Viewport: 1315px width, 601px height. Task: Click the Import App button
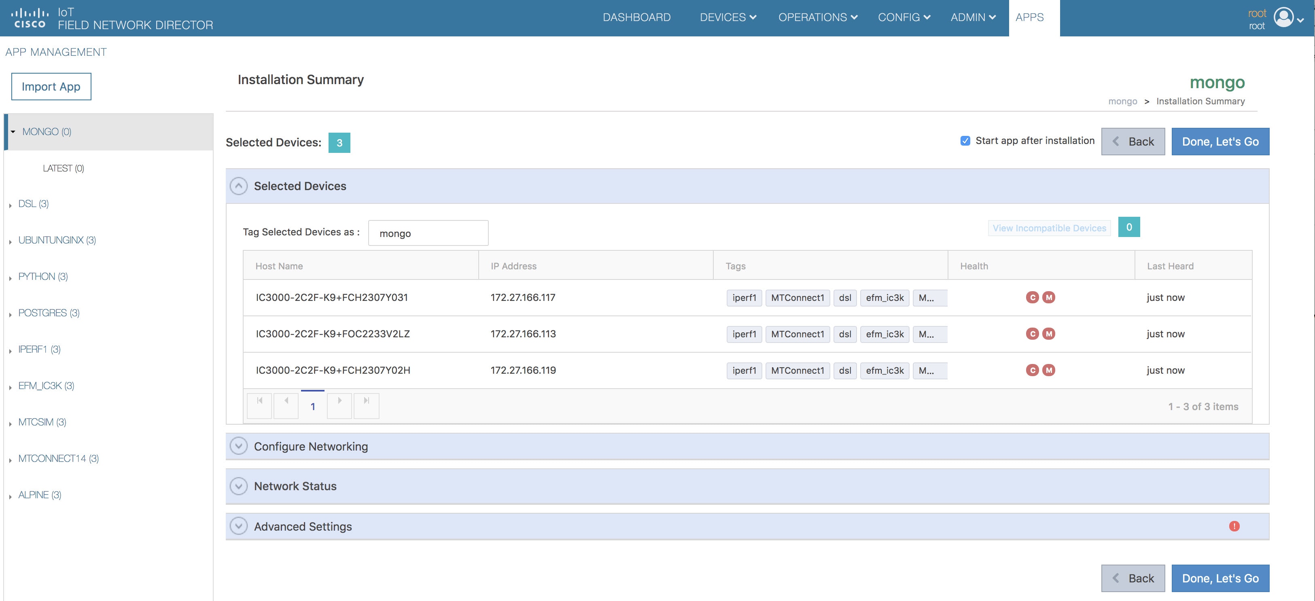tap(51, 86)
